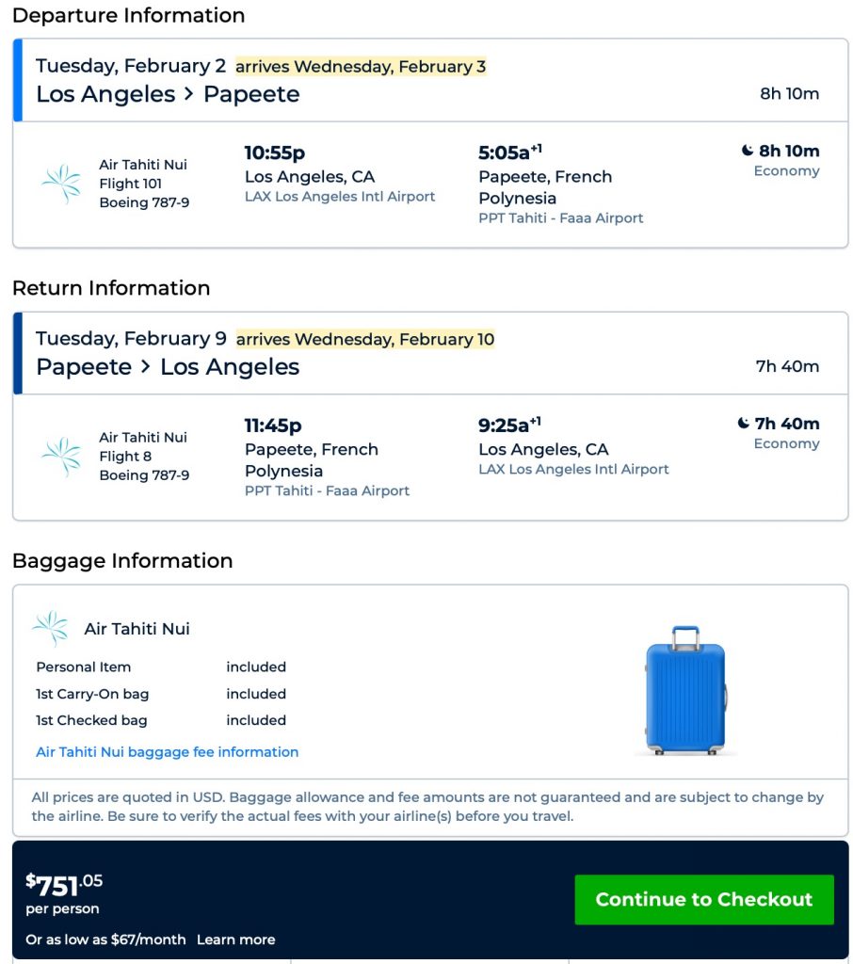
Task: Click the 11:45p departure time from Papeete
Action: [x=273, y=426]
